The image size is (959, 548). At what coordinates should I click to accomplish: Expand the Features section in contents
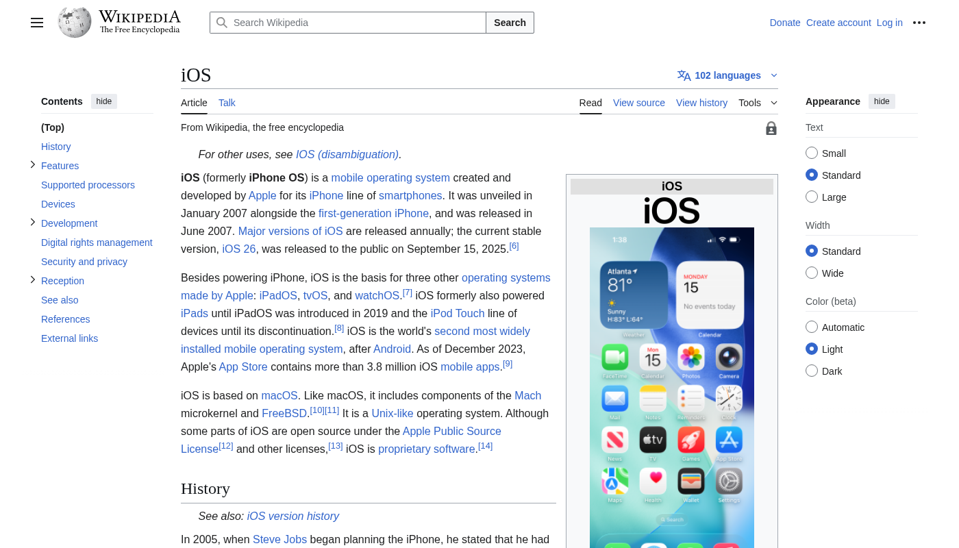[x=32, y=165]
